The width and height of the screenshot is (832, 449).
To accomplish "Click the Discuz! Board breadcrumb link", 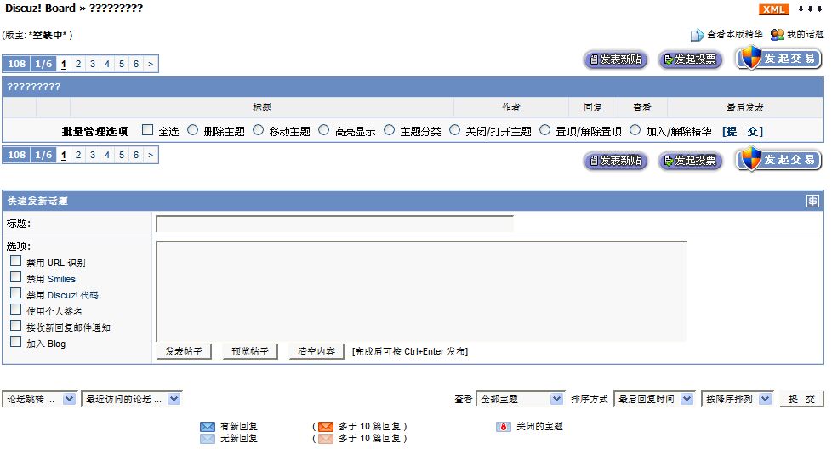I will point(40,8).
